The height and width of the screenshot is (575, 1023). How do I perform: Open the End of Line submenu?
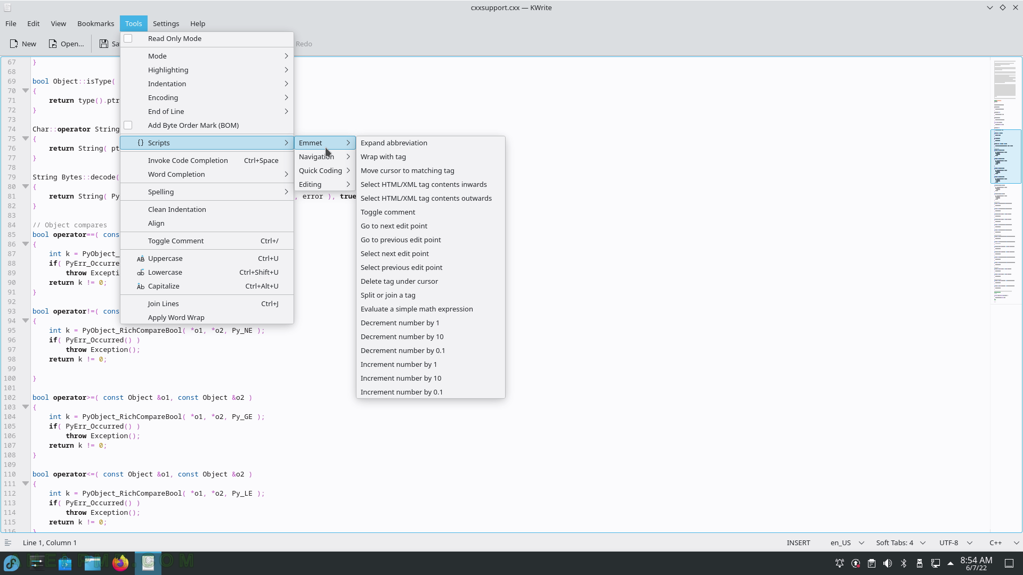[x=207, y=111]
